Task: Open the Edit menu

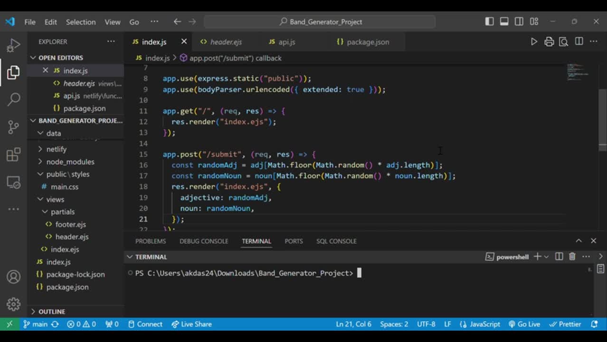Action: [51, 22]
